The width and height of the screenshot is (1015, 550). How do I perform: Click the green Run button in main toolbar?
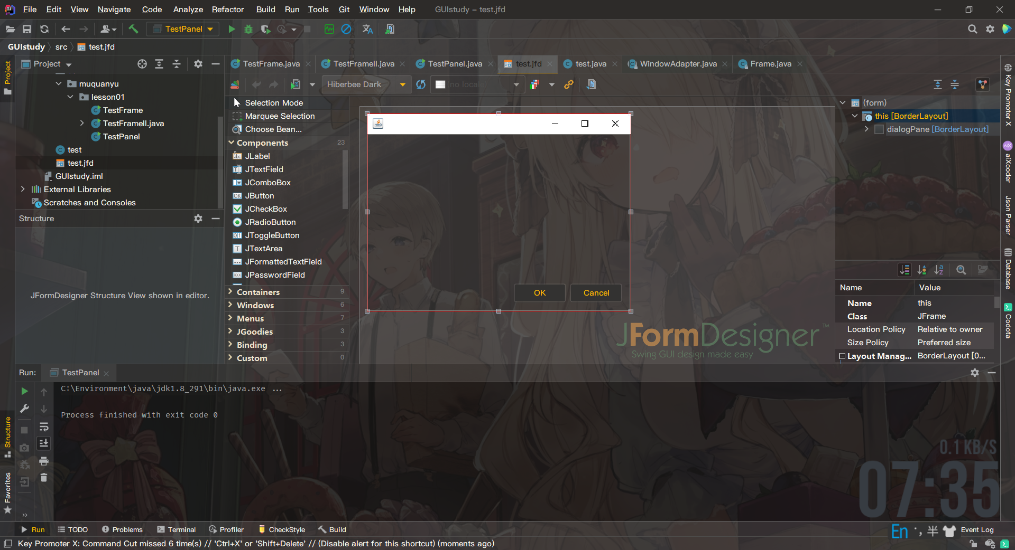(232, 29)
